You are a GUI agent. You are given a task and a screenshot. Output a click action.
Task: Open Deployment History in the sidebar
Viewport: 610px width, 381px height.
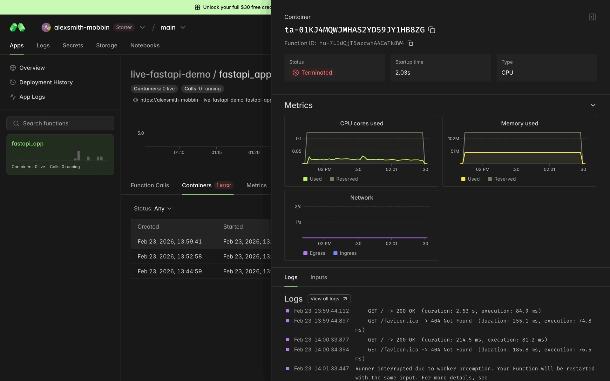(41, 83)
